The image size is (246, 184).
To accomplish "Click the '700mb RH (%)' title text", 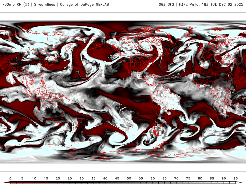I will pyautogui.click(x=16, y=5).
